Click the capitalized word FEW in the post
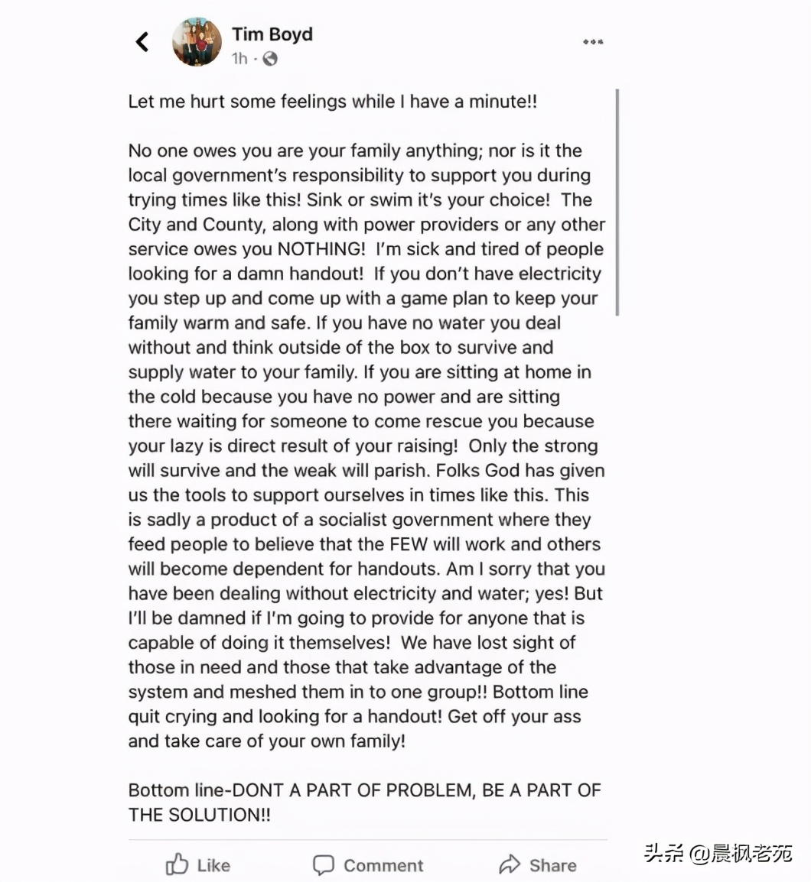This screenshot has width=811, height=882. click(x=409, y=544)
